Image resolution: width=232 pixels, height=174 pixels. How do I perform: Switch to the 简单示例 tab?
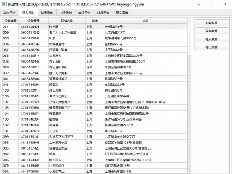pyautogui.click(x=9, y=12)
